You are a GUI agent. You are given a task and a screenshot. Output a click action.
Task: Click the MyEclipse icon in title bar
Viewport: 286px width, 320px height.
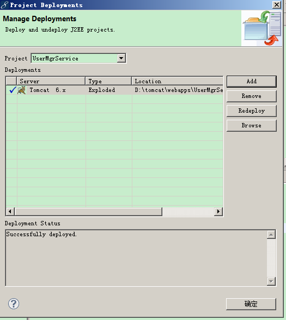click(x=4, y=5)
